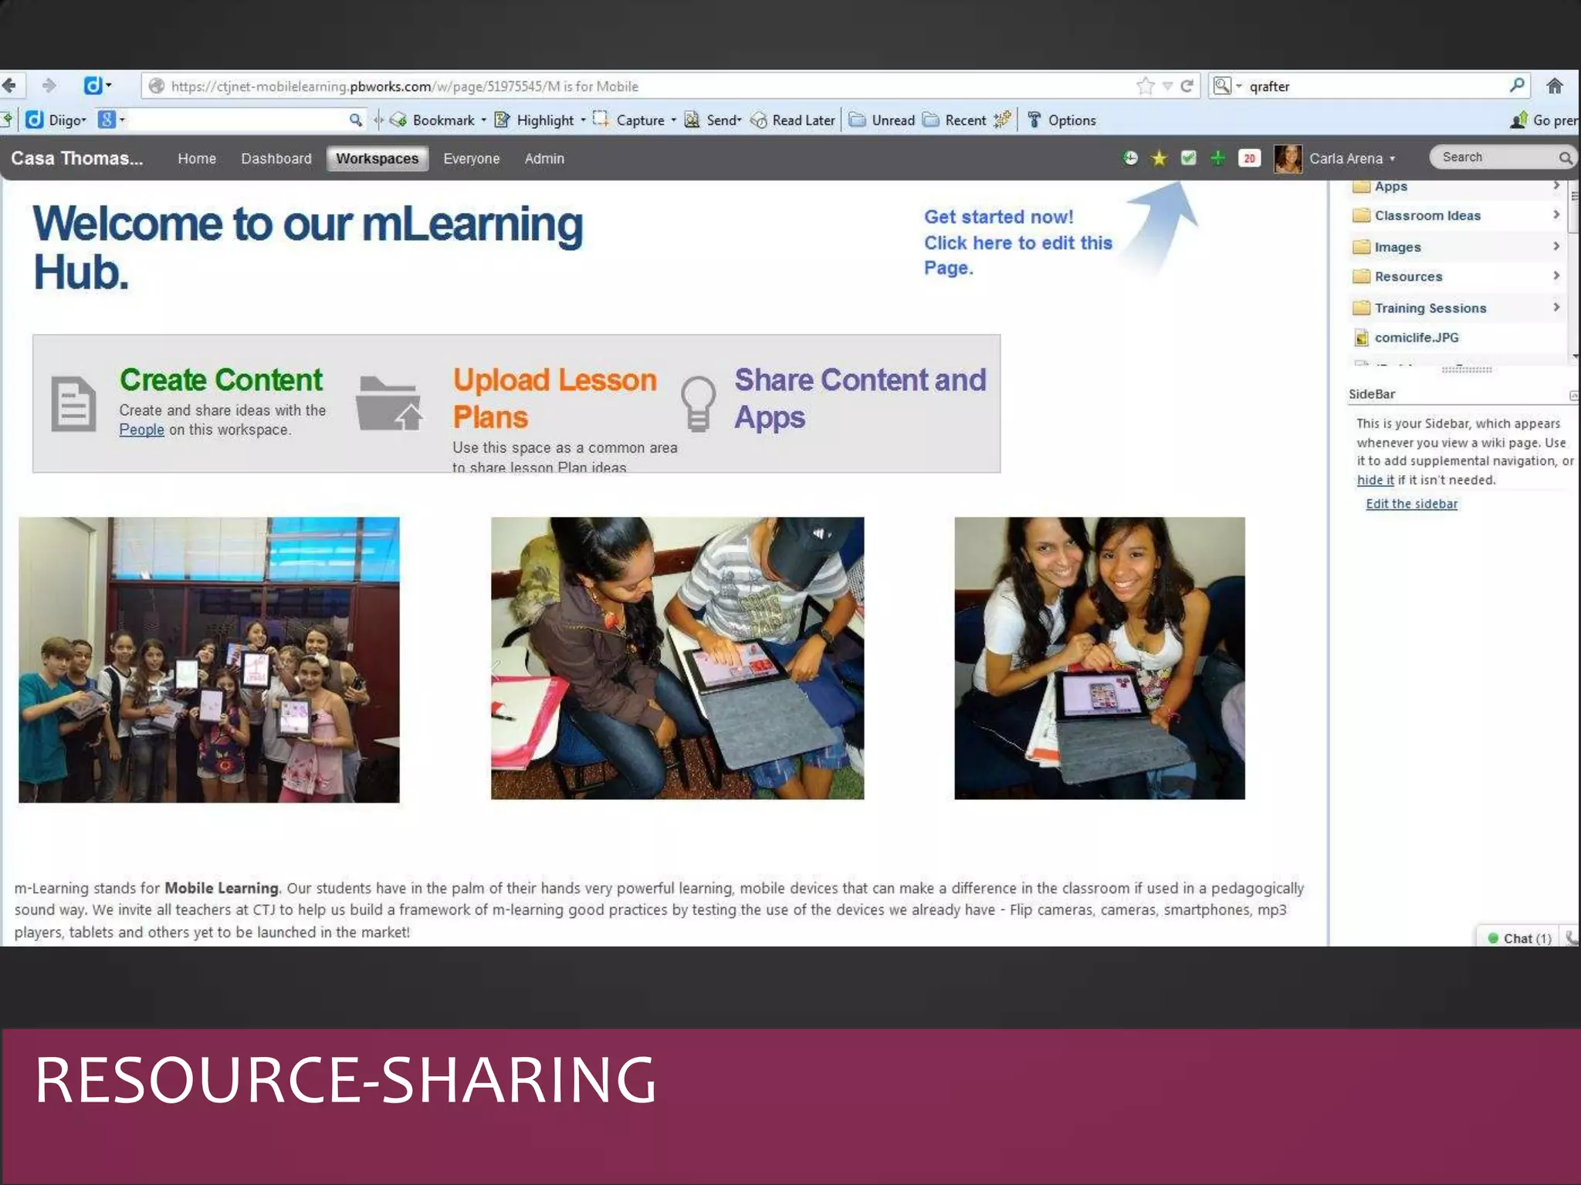Screen dimensions: 1581x1185
Task: Open the Upload Lesson Plans link
Action: [x=554, y=398]
